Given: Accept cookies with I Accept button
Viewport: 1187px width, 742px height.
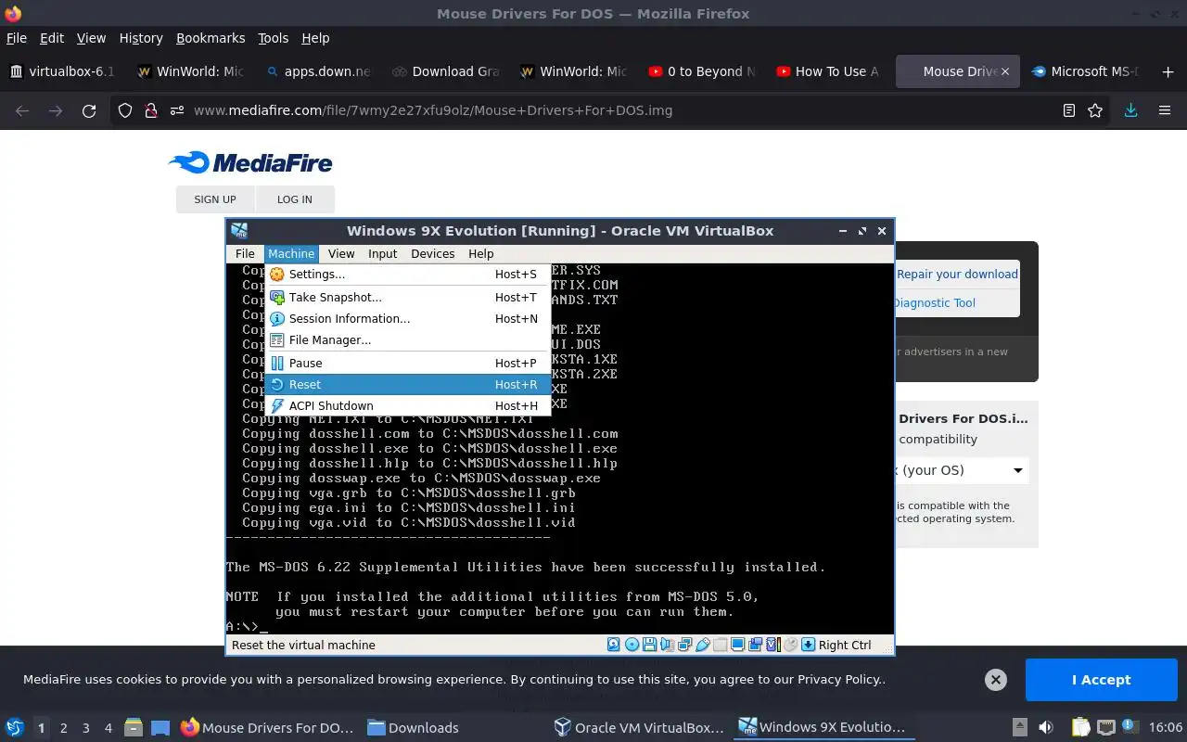Looking at the screenshot, I should [1101, 680].
